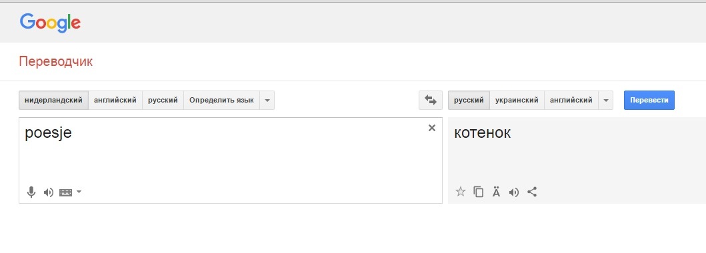Open the keyboard input method dropdown arrow
This screenshot has width=706, height=253.
point(79,192)
